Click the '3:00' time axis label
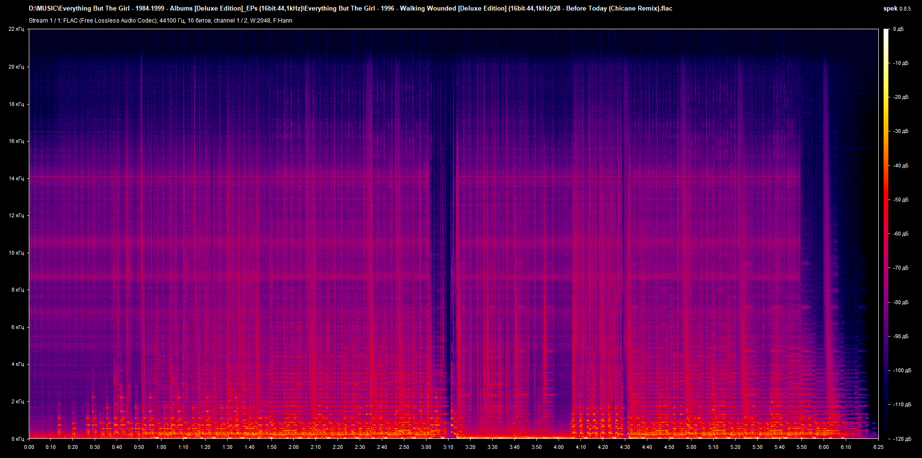The height and width of the screenshot is (458, 922). click(426, 447)
